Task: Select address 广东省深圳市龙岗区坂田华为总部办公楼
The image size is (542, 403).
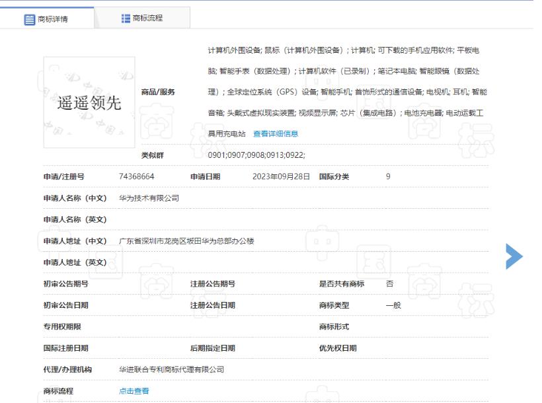Action: pyautogui.click(x=186, y=241)
